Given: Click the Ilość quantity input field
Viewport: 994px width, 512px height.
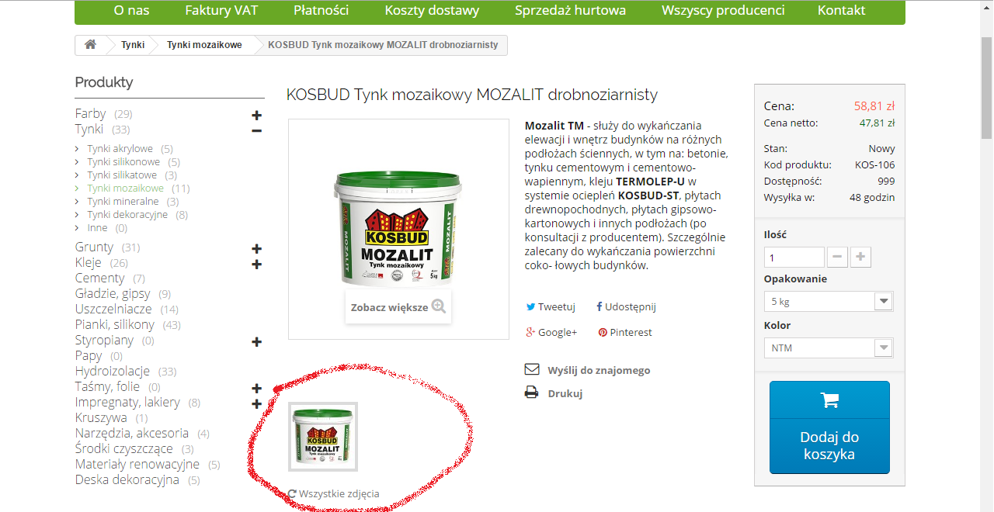Looking at the screenshot, I should tap(794, 258).
